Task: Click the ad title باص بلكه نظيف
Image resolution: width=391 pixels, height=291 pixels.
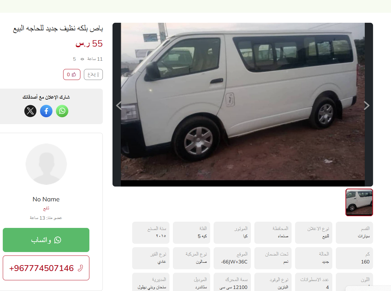Action: tap(58, 28)
